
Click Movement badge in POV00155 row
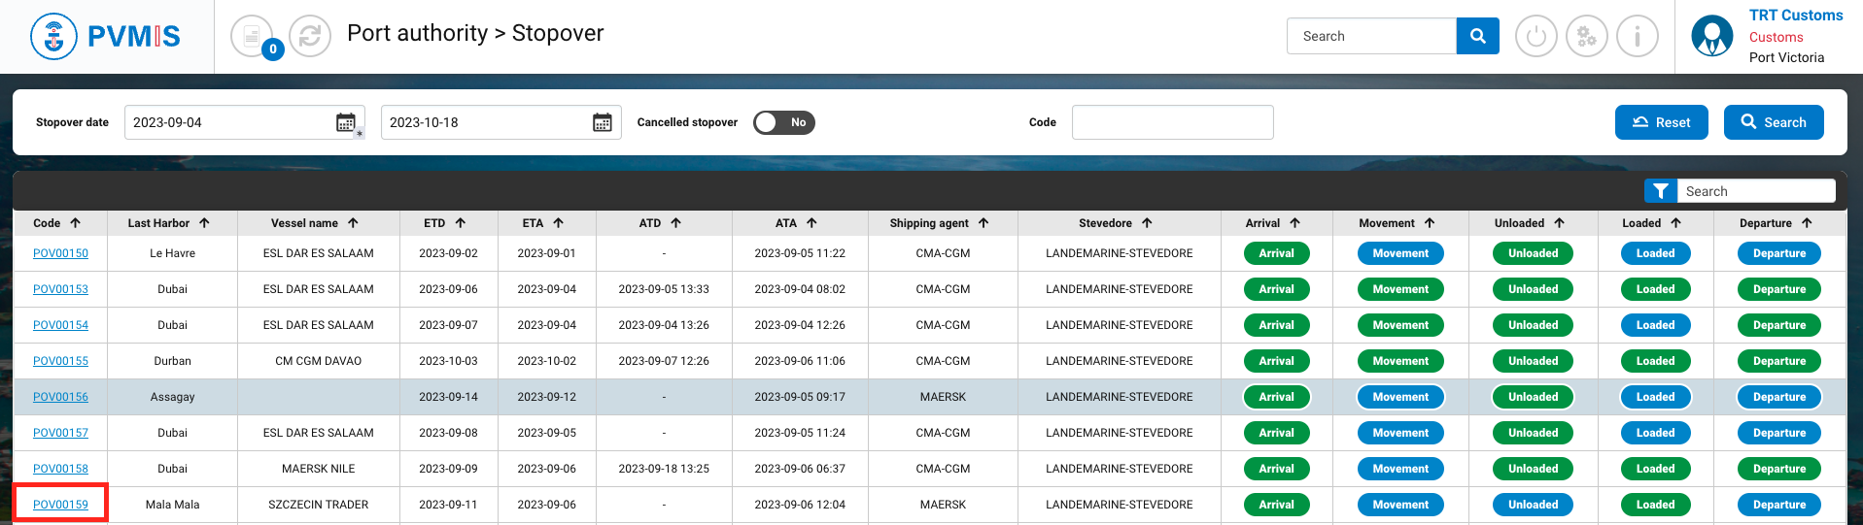(1399, 361)
